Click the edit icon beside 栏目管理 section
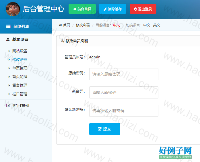Screen dimensions: 200x162 pos(8,106)
